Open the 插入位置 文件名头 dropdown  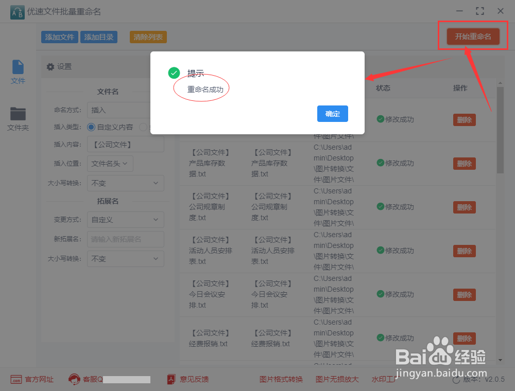(x=110, y=164)
